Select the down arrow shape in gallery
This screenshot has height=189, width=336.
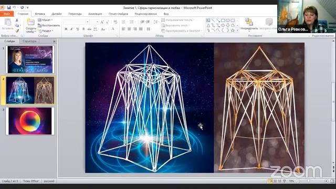pos(228,26)
